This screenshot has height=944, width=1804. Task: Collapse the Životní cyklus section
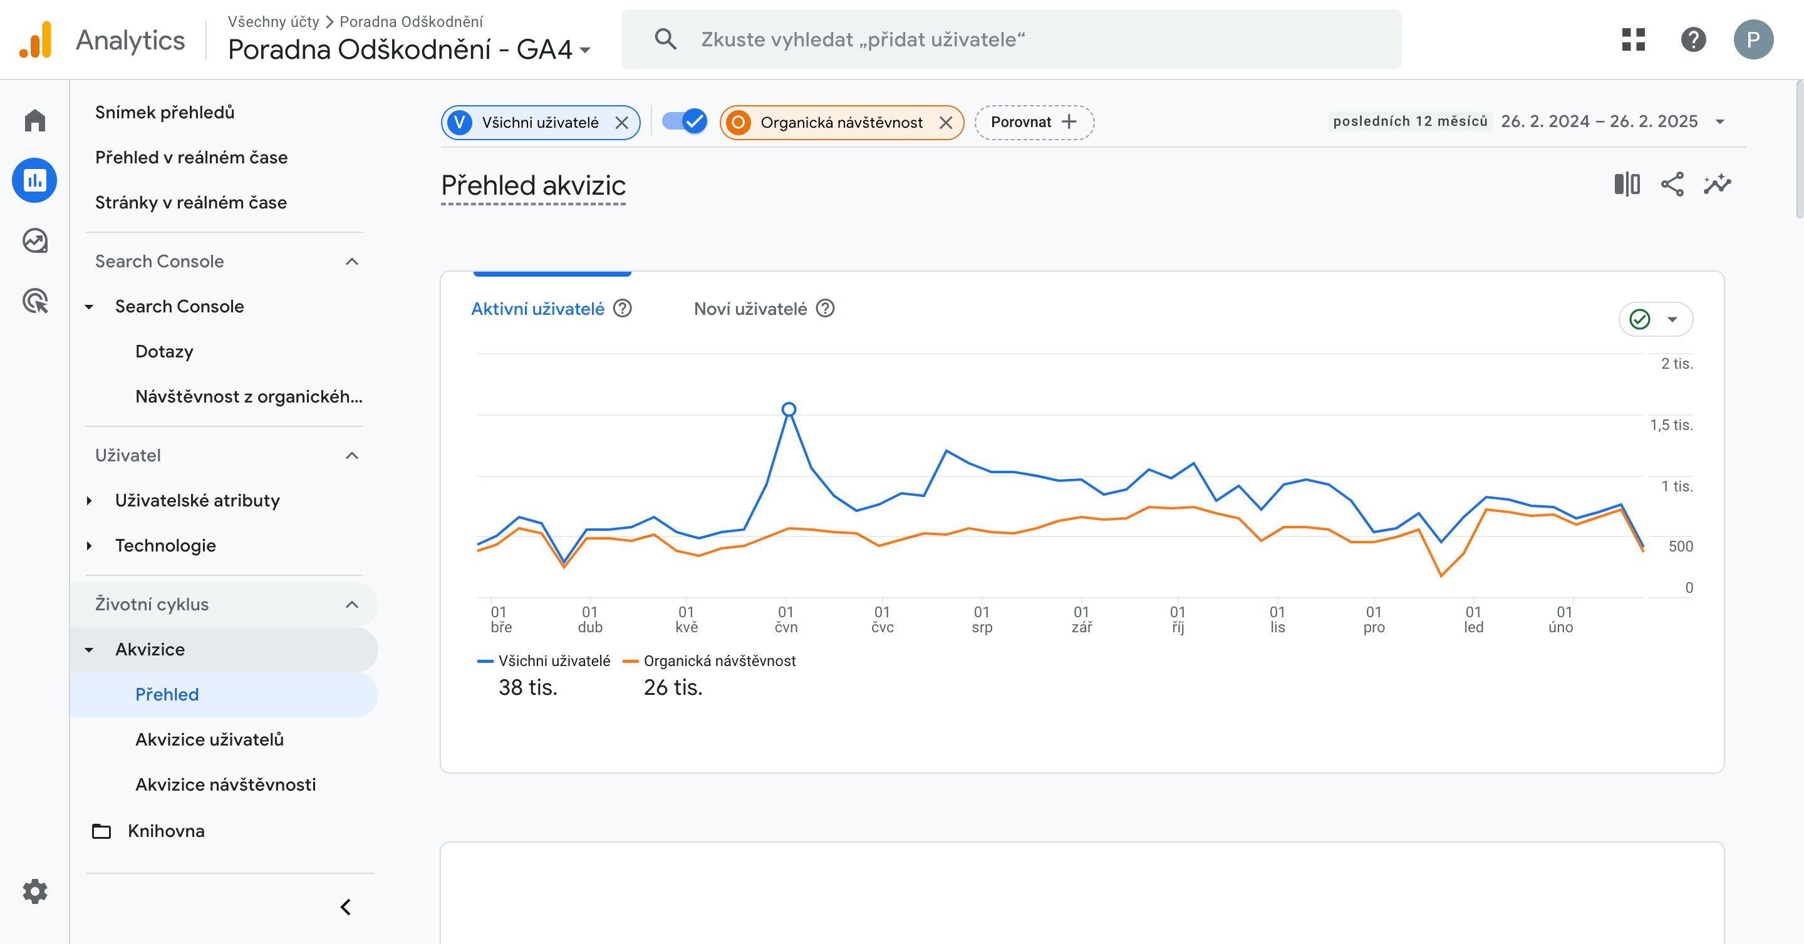pyautogui.click(x=351, y=604)
